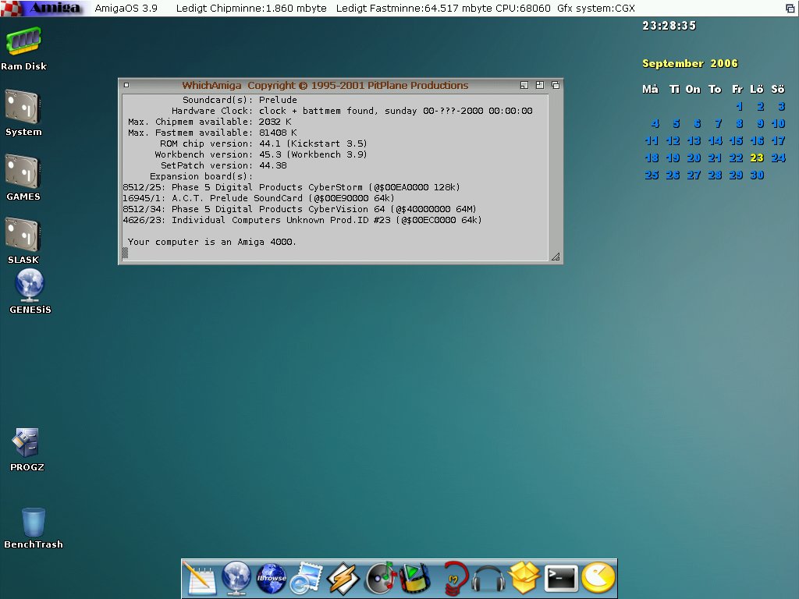Click the globe network dock icon
Viewport: 799px width, 599px height.
pyautogui.click(x=236, y=578)
